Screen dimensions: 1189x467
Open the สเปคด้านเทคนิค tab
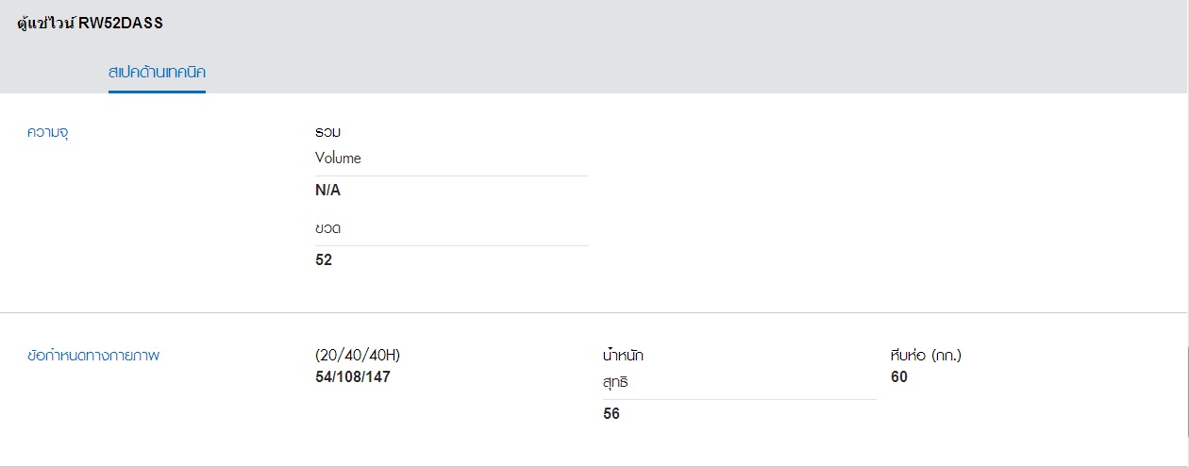157,72
